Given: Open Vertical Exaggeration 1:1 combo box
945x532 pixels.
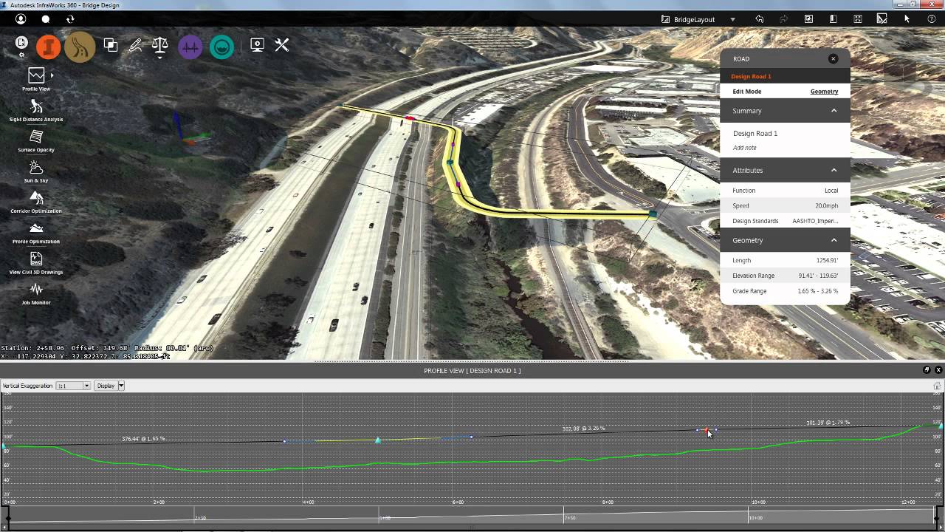Looking at the screenshot, I should click(73, 386).
